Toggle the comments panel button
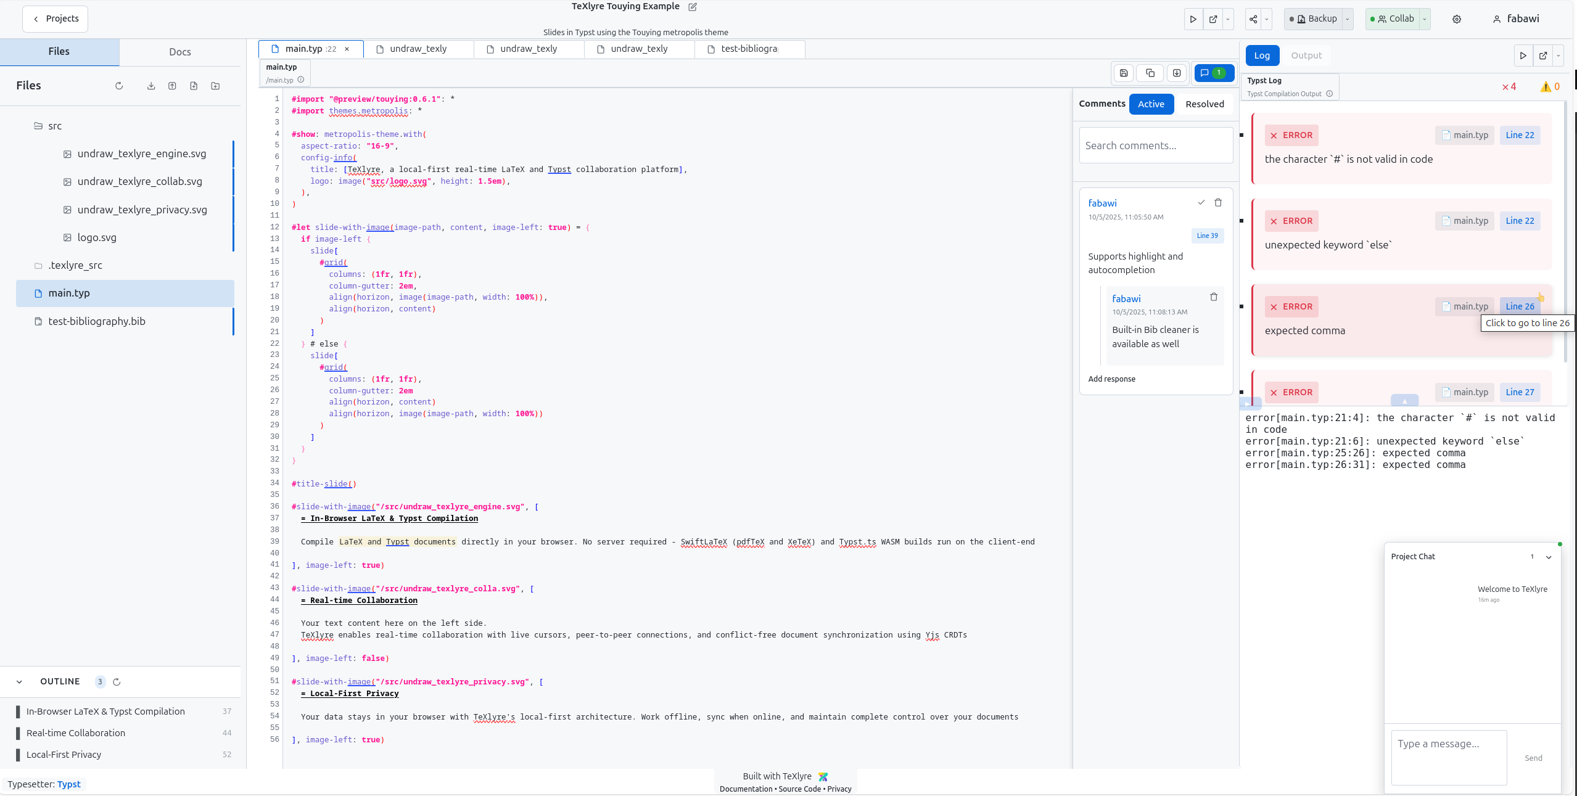This screenshot has height=796, width=1577. (1213, 73)
